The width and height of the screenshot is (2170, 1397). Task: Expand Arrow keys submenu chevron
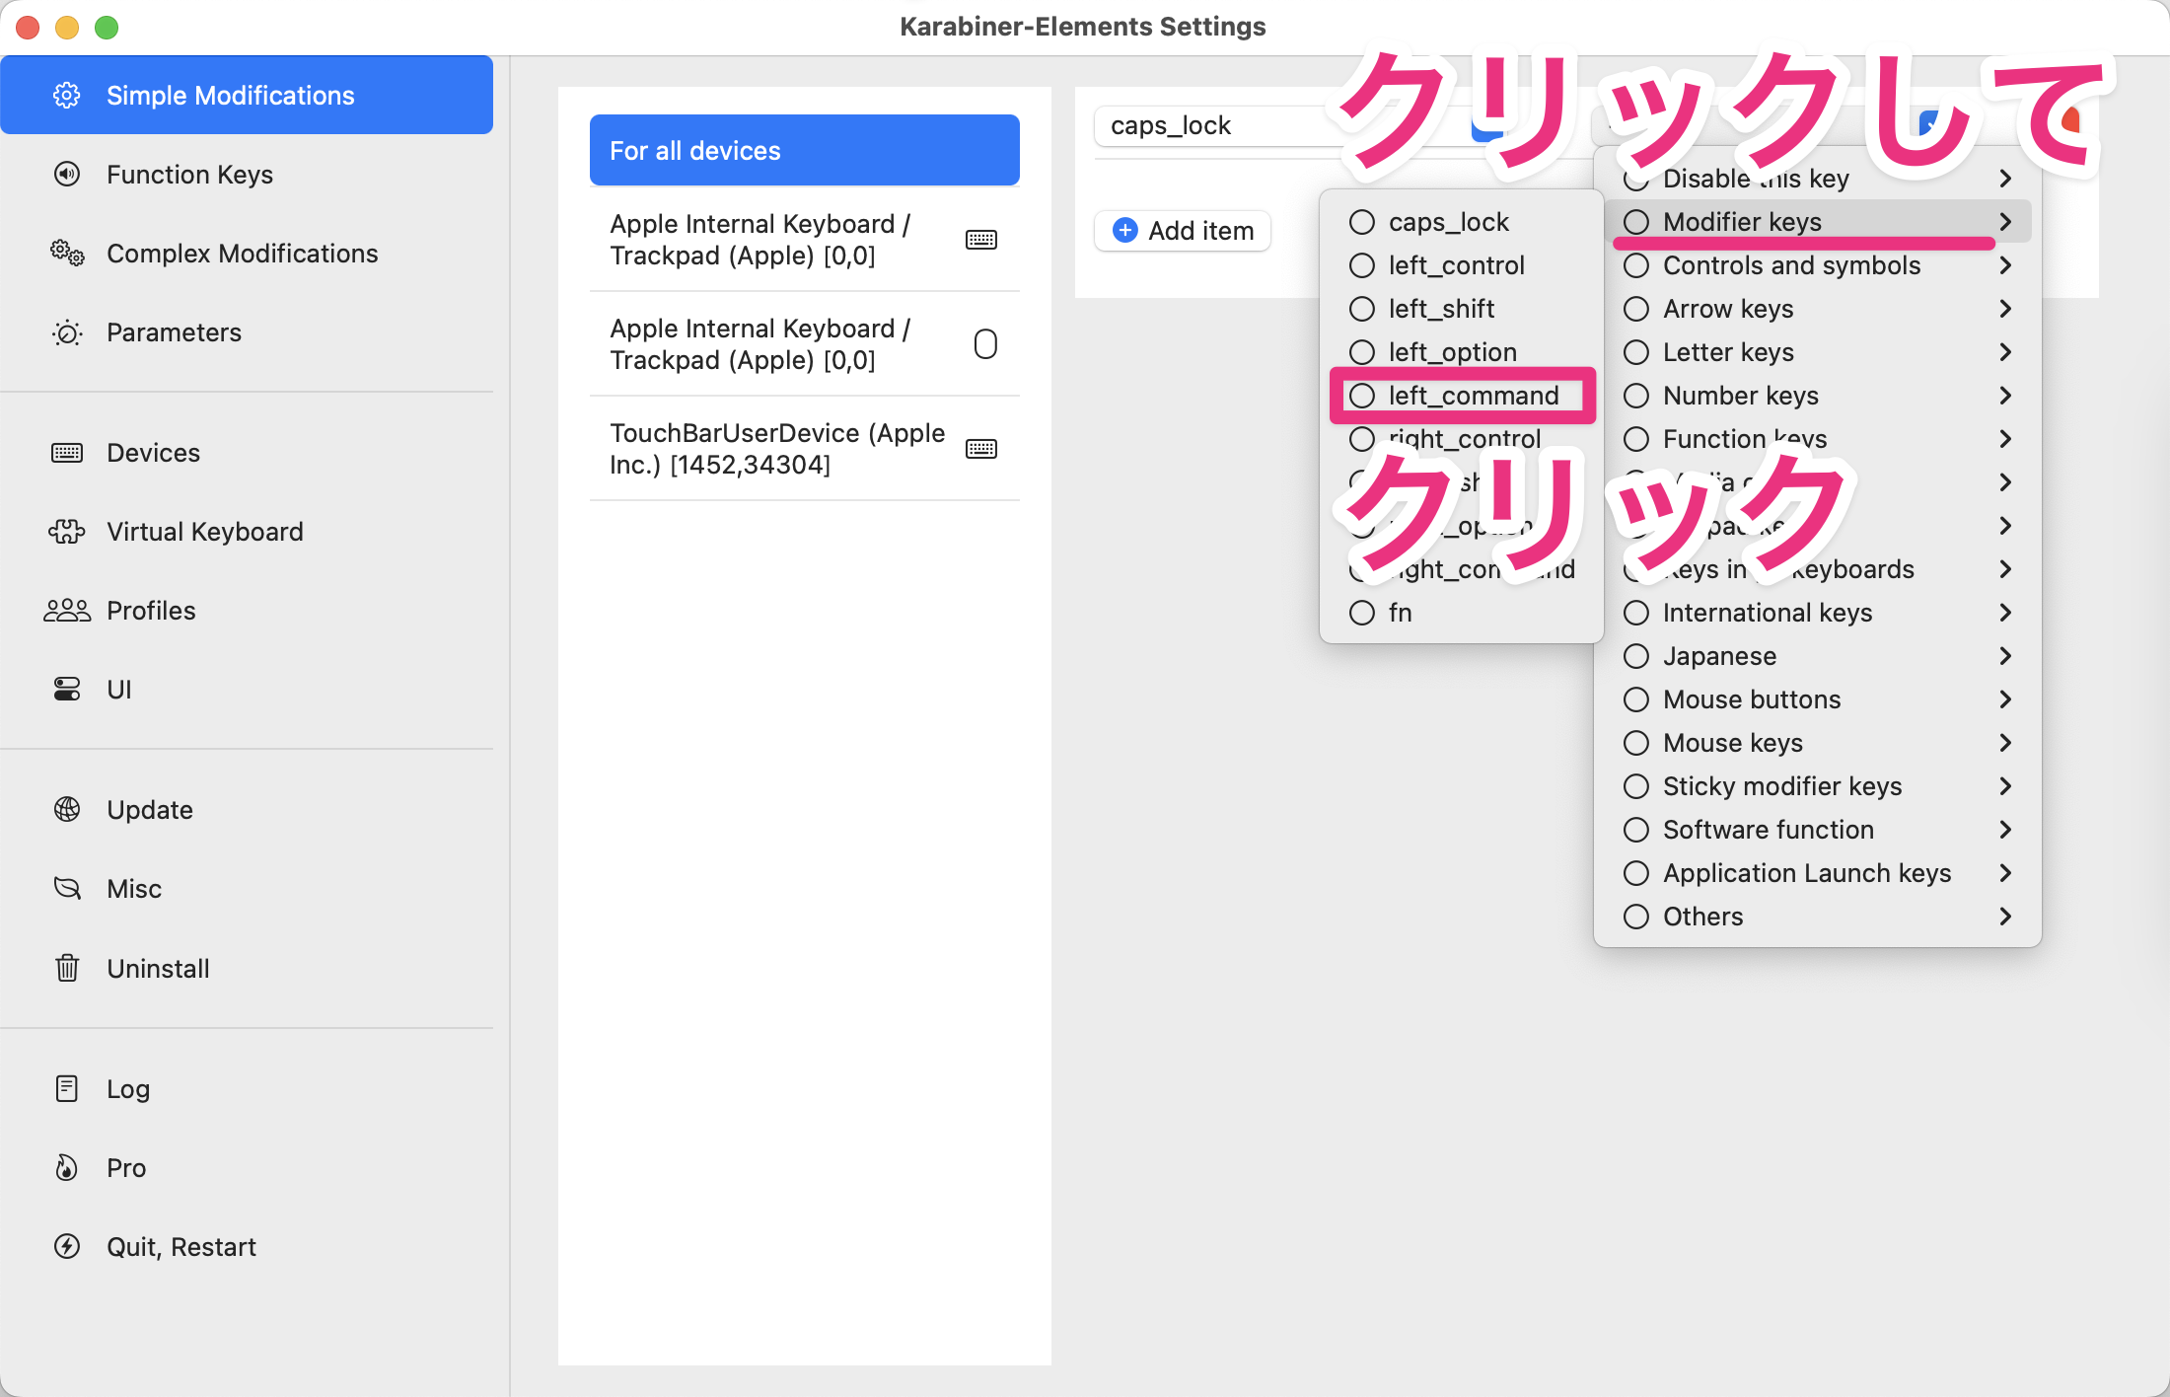pos(2004,309)
